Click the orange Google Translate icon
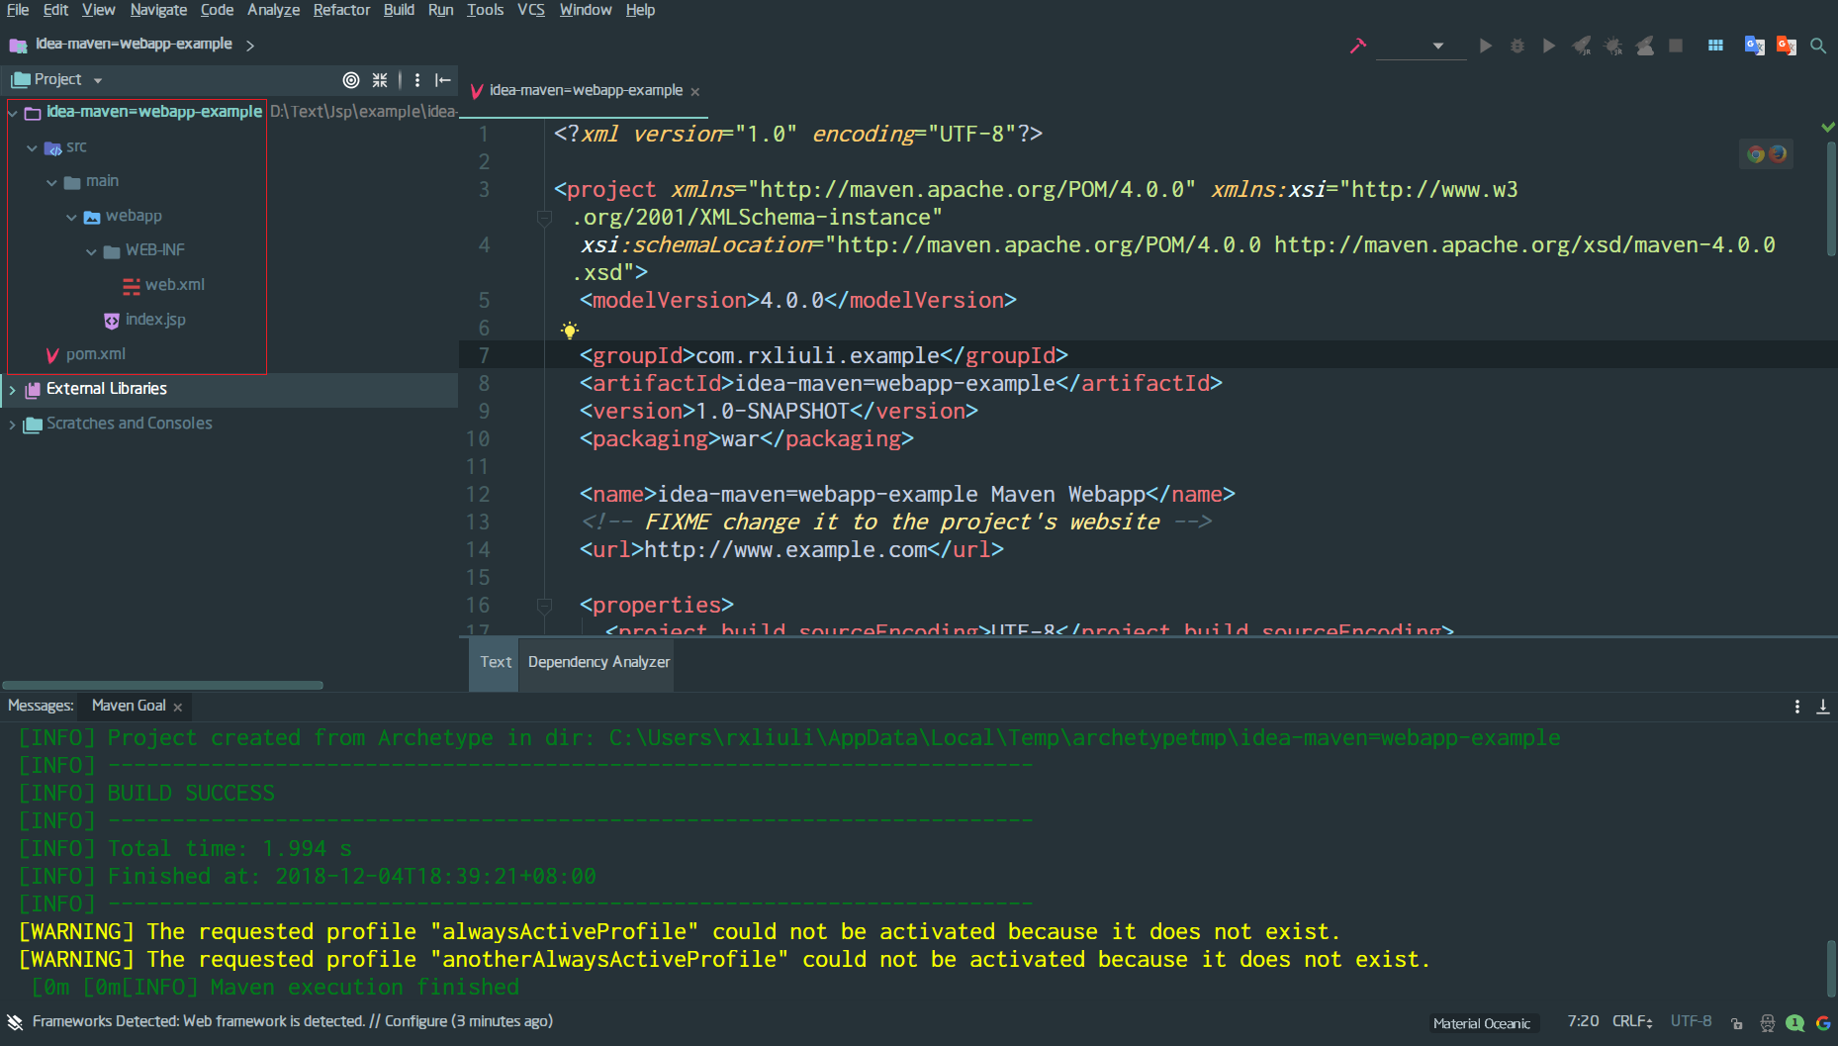 [x=1786, y=46]
